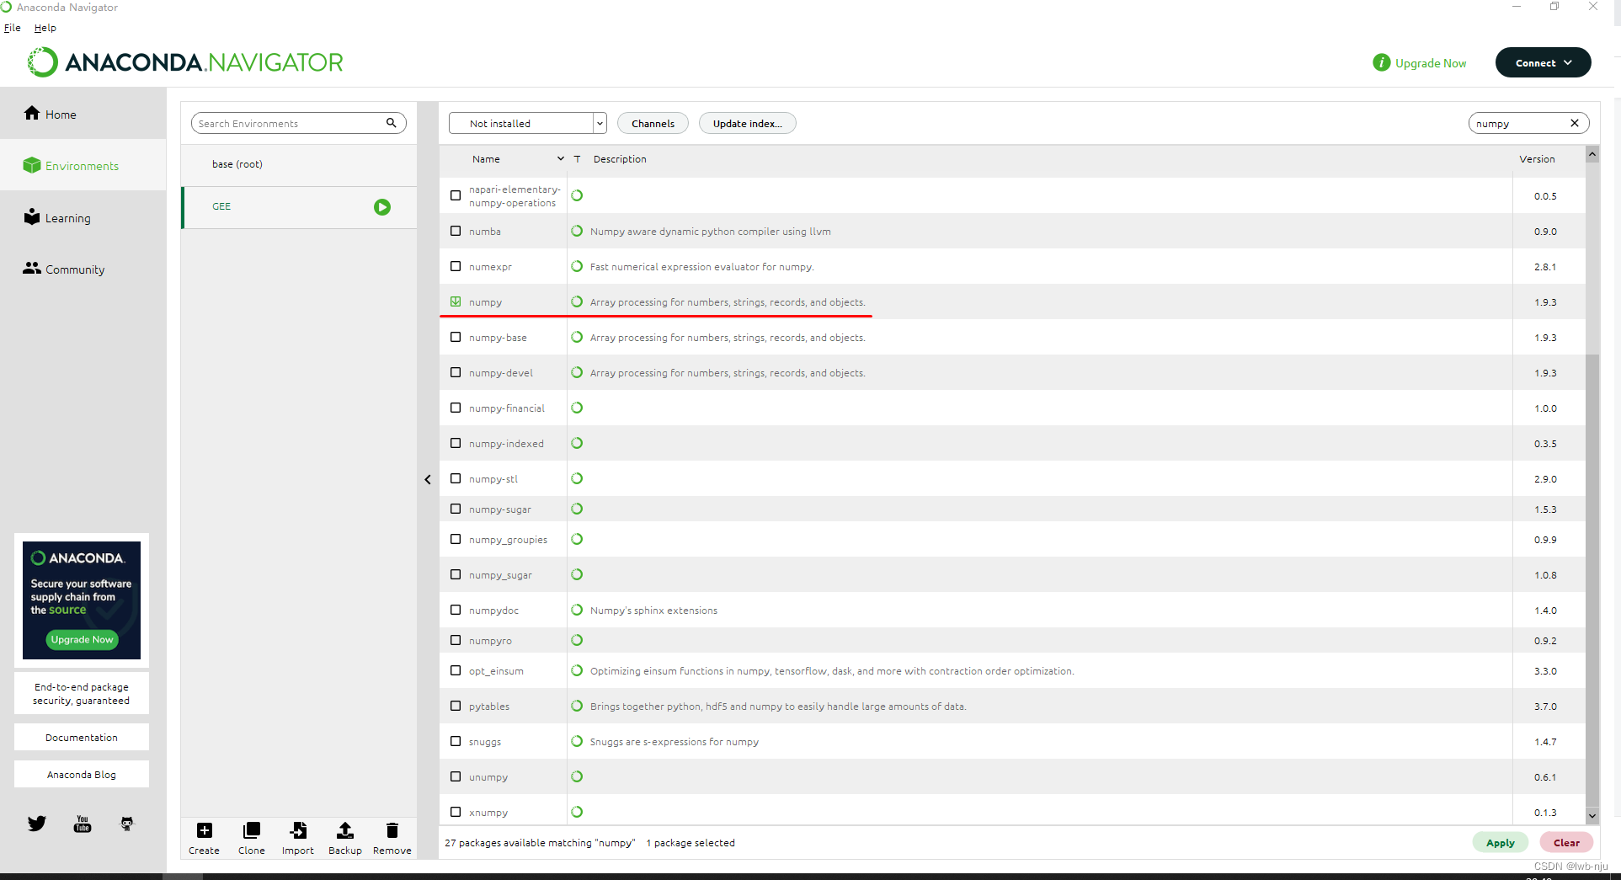
Task: Open the Community section
Action: pos(64,269)
